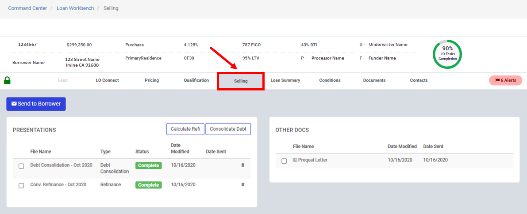Click the Processor Name field

[328, 58]
